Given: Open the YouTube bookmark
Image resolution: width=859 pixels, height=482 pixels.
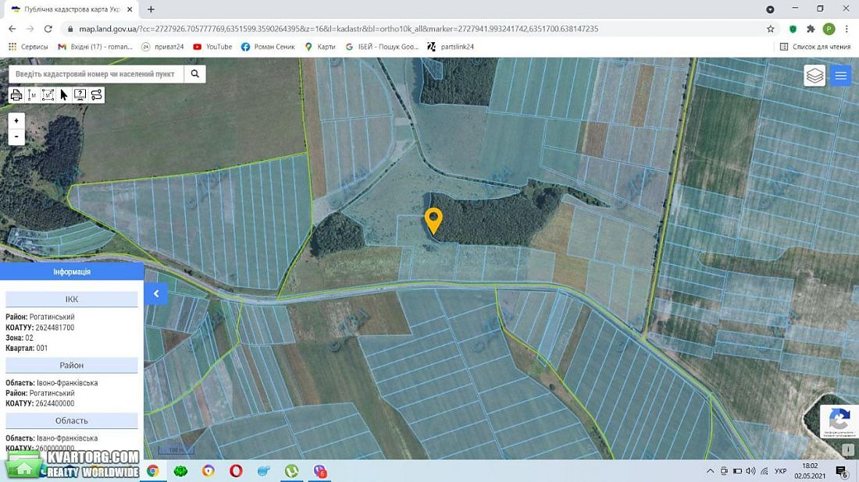Looking at the screenshot, I should [x=212, y=47].
